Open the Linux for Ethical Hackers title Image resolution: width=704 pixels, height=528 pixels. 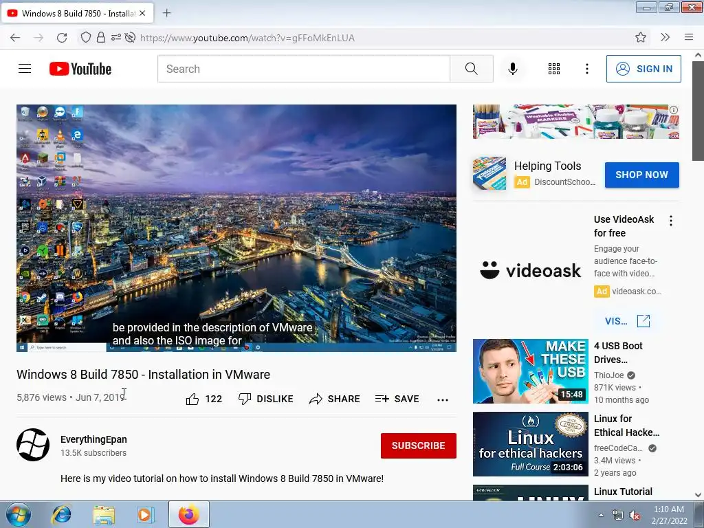point(626,425)
